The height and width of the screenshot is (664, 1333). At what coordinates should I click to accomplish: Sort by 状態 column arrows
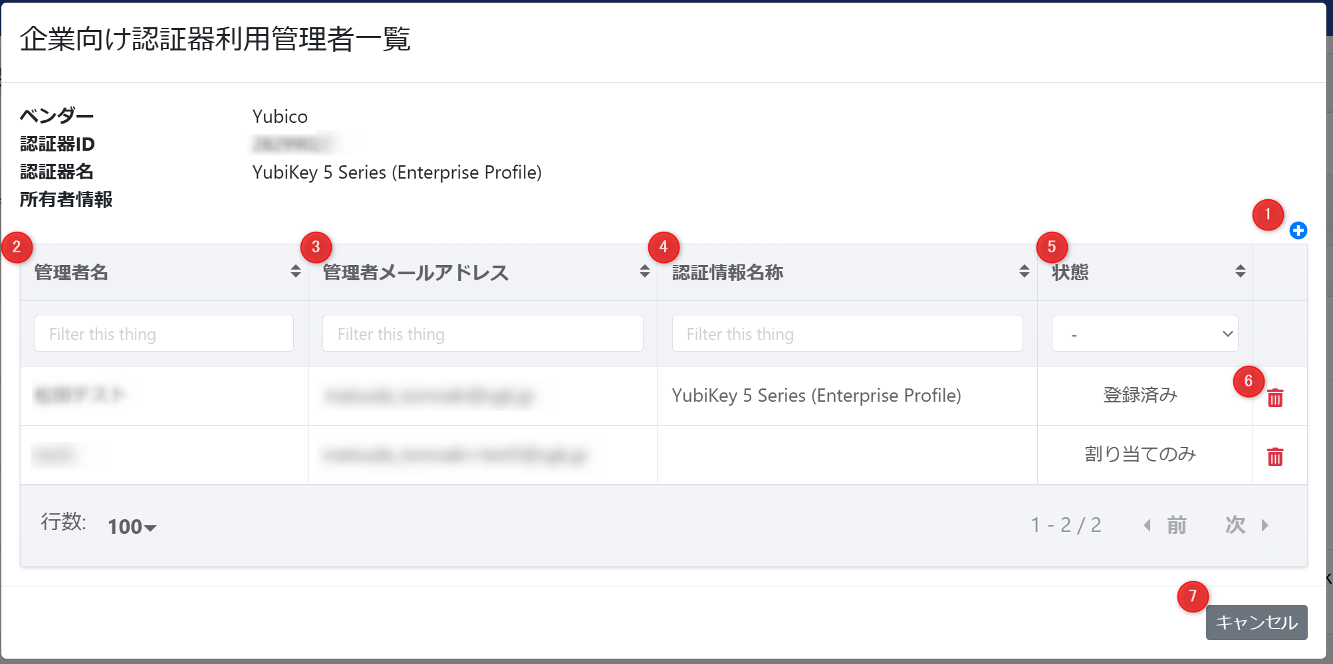coord(1241,272)
